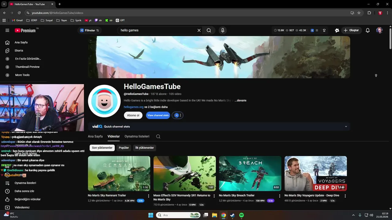
Task: Click the HelloGamesTube channel avatar
Action: [x=104, y=101]
